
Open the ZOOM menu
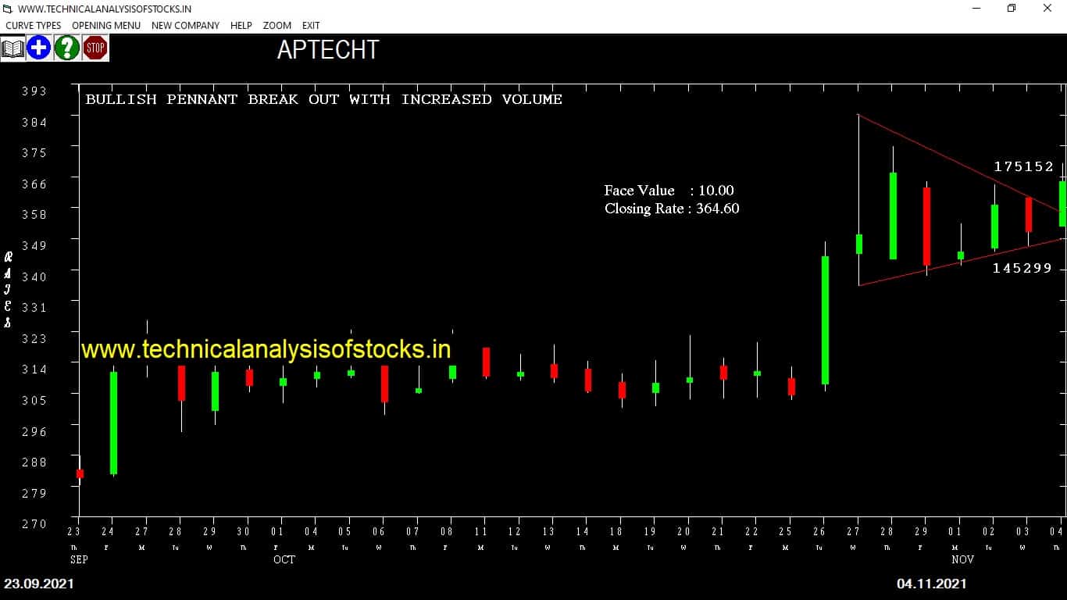click(277, 26)
